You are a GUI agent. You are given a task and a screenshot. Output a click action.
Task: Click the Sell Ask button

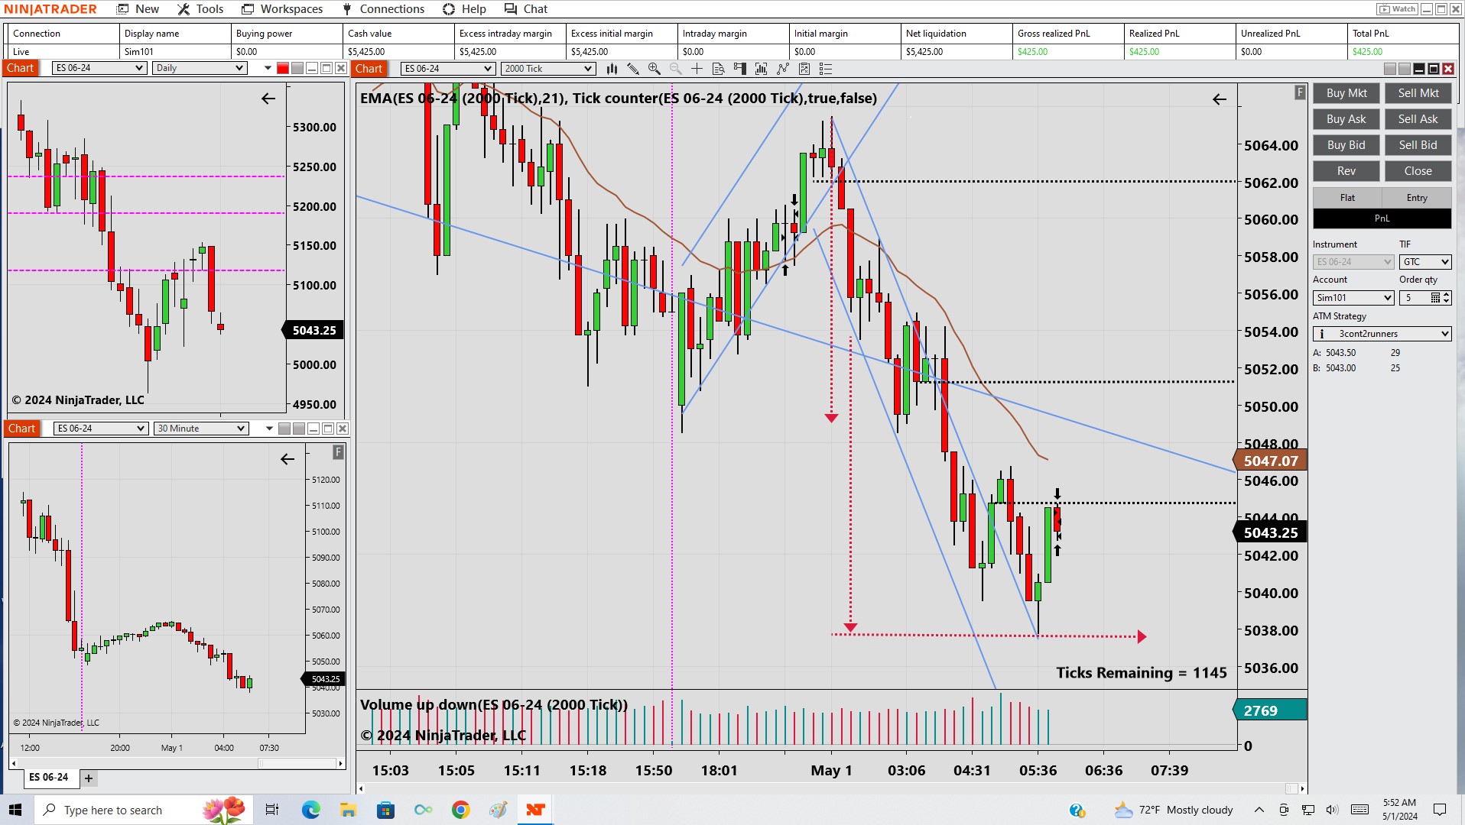tap(1418, 119)
